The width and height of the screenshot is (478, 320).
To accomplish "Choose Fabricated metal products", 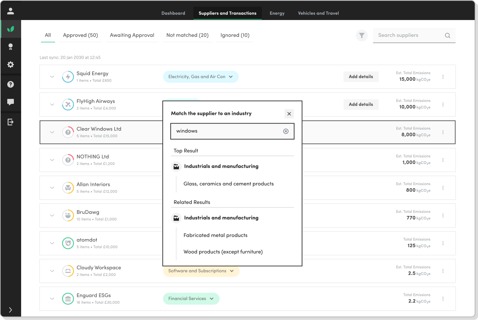I will click(216, 235).
